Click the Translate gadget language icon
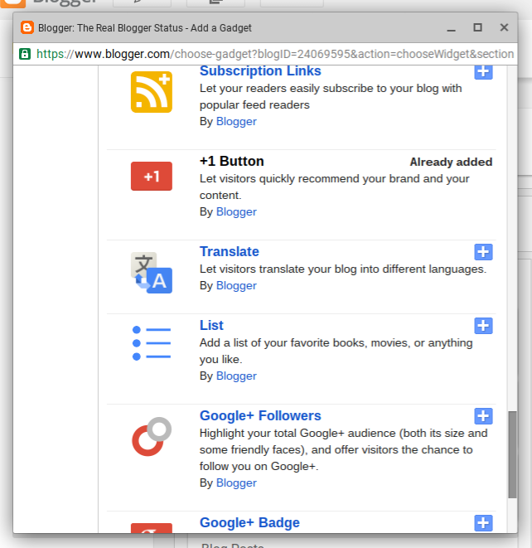 (x=152, y=273)
